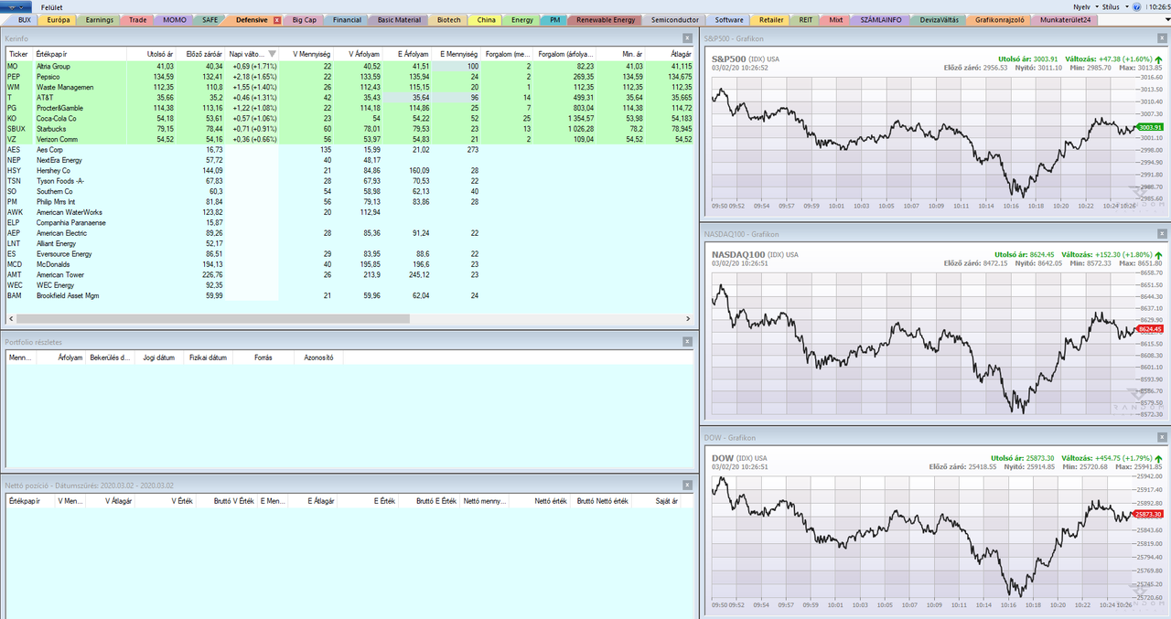
Task: Close the DOW Grafikon panel
Action: click(1160, 437)
